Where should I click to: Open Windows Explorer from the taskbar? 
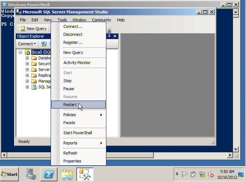click(x=67, y=174)
